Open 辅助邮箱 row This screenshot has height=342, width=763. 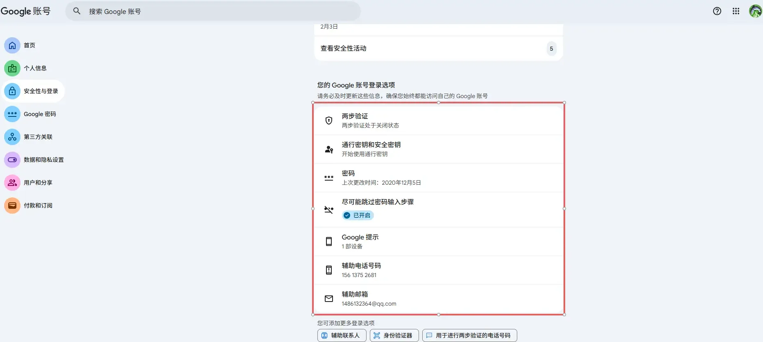[x=439, y=299]
